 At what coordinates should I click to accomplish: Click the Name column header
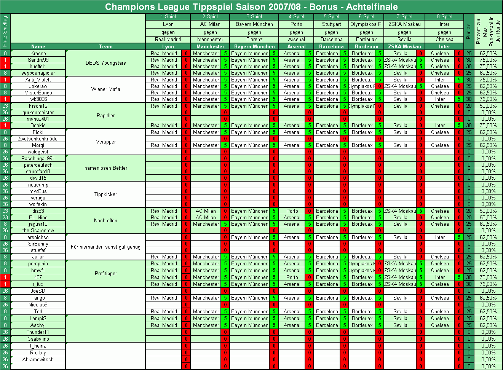pyautogui.click(x=38, y=46)
